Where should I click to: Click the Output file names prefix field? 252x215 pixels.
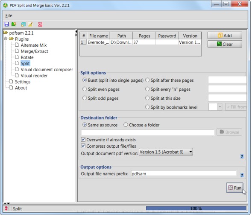pyautogui.click(x=184, y=173)
